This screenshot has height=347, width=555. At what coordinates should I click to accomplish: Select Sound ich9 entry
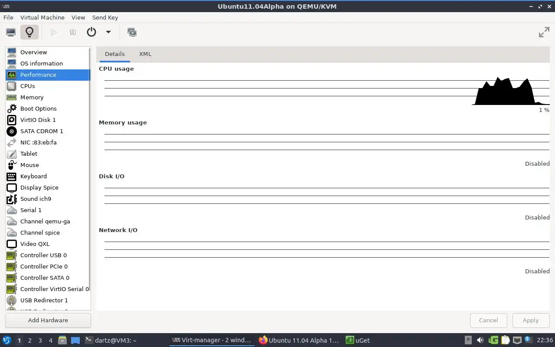click(47, 199)
